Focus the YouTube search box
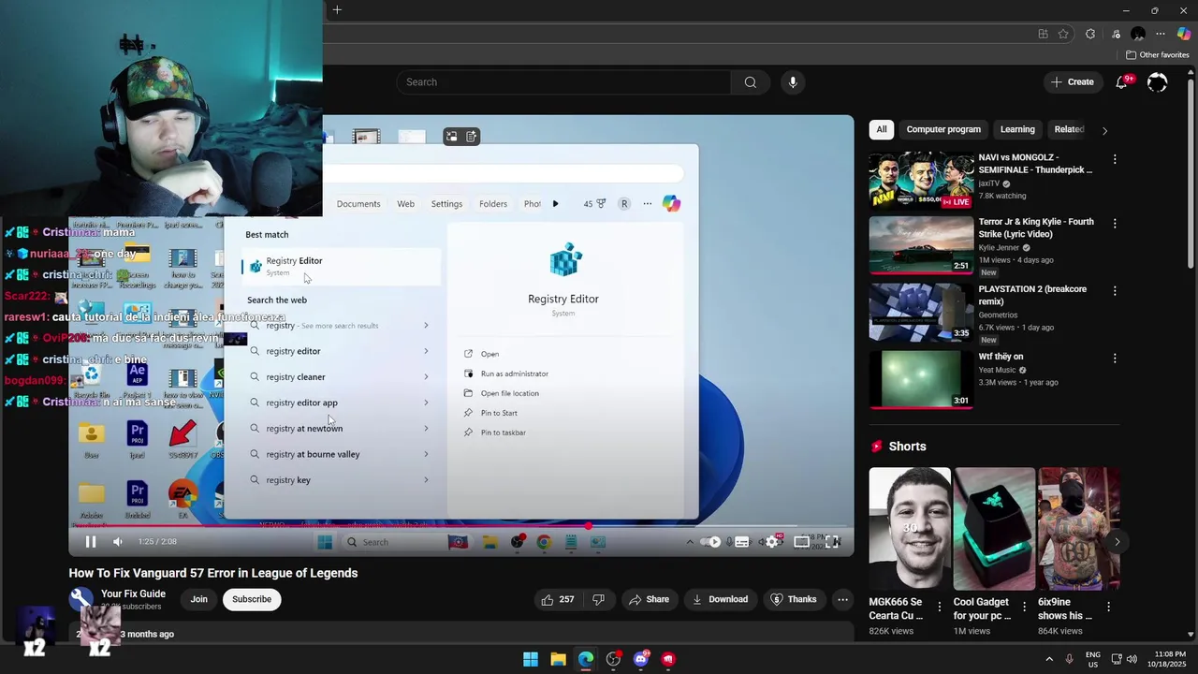Viewport: 1198px width, 674px height. [x=564, y=82]
